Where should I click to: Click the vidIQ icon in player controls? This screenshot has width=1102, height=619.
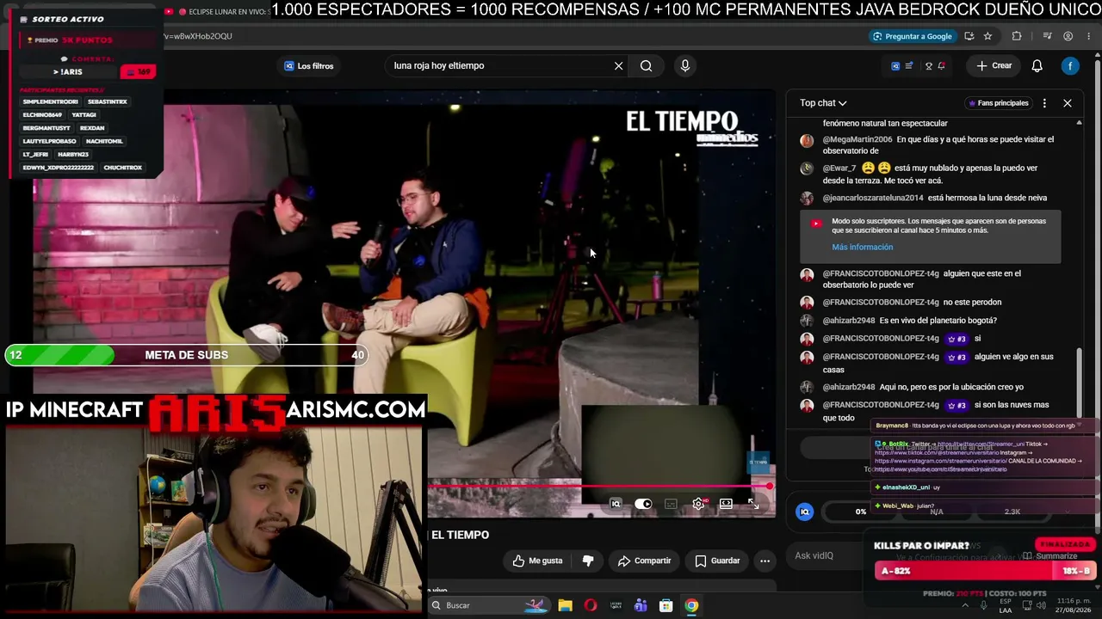[x=616, y=504]
